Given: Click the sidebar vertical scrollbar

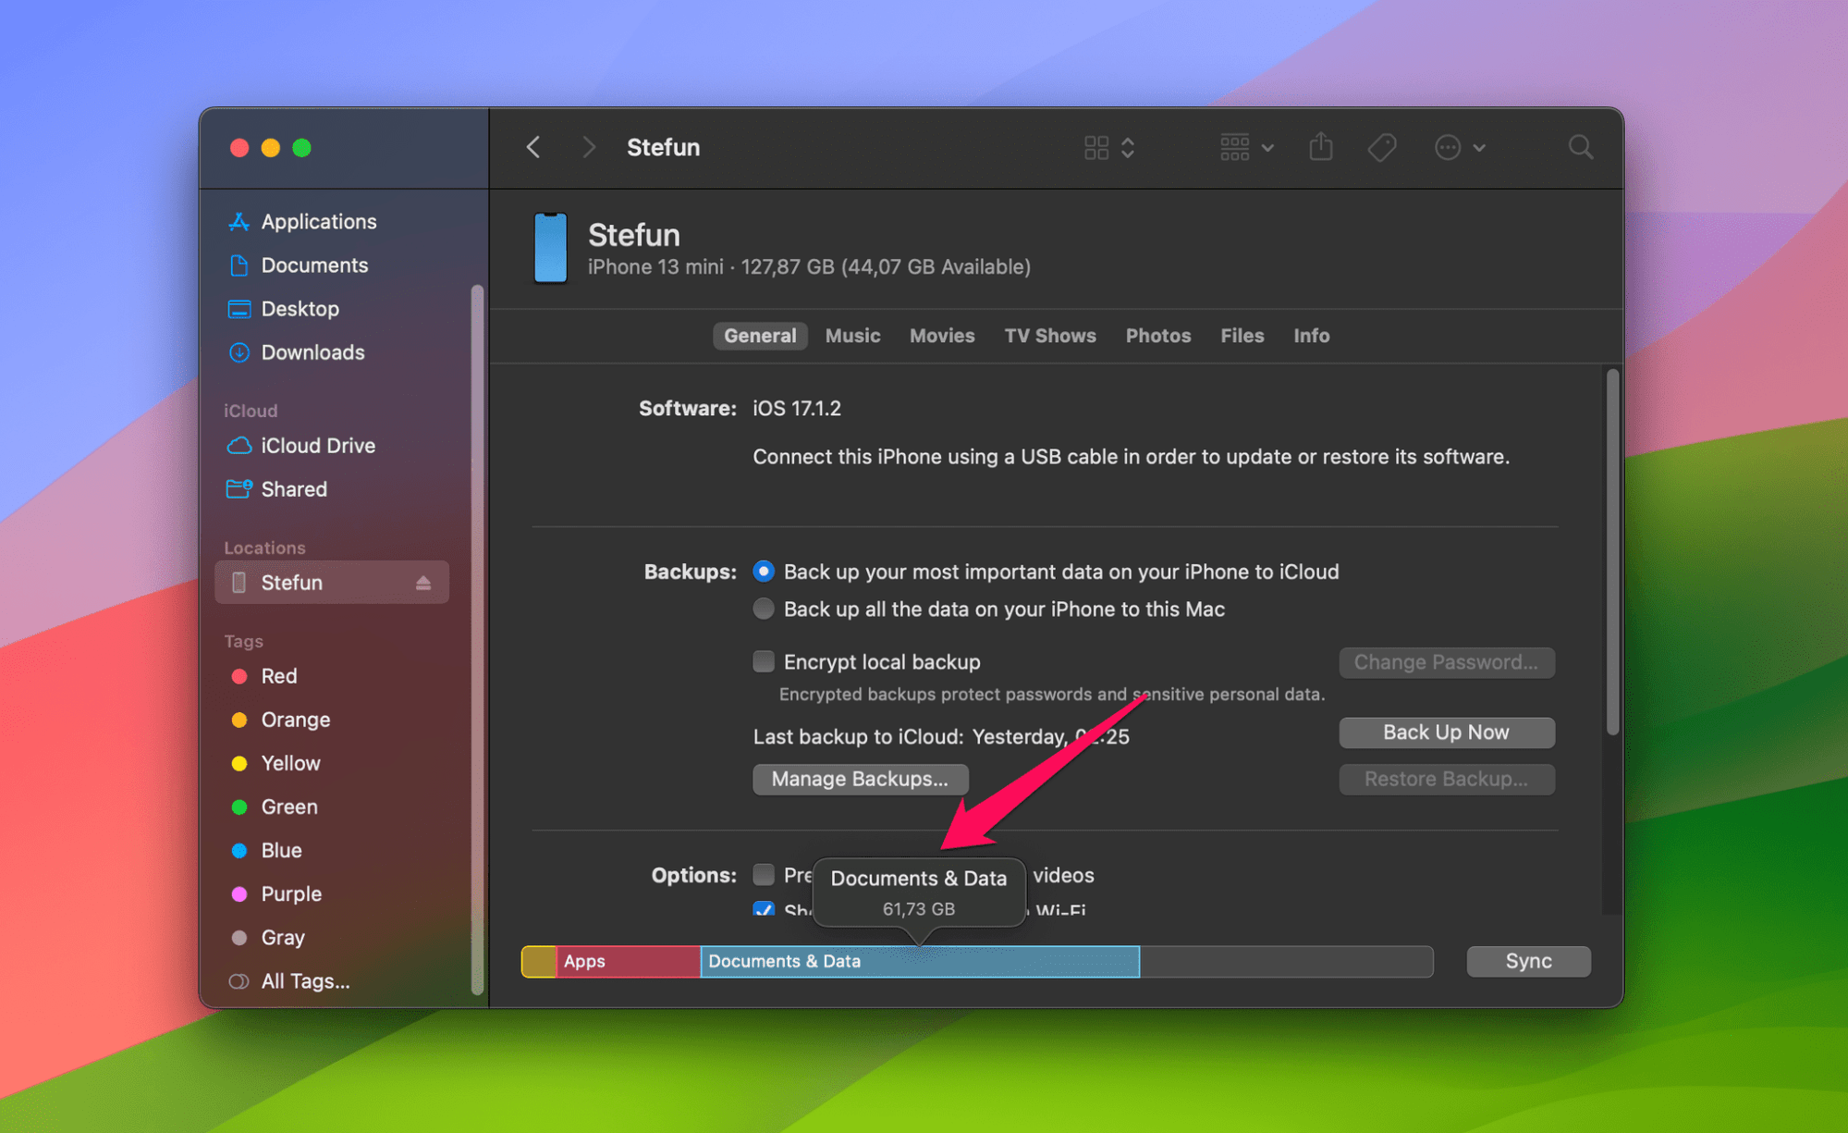Looking at the screenshot, I should tap(477, 639).
